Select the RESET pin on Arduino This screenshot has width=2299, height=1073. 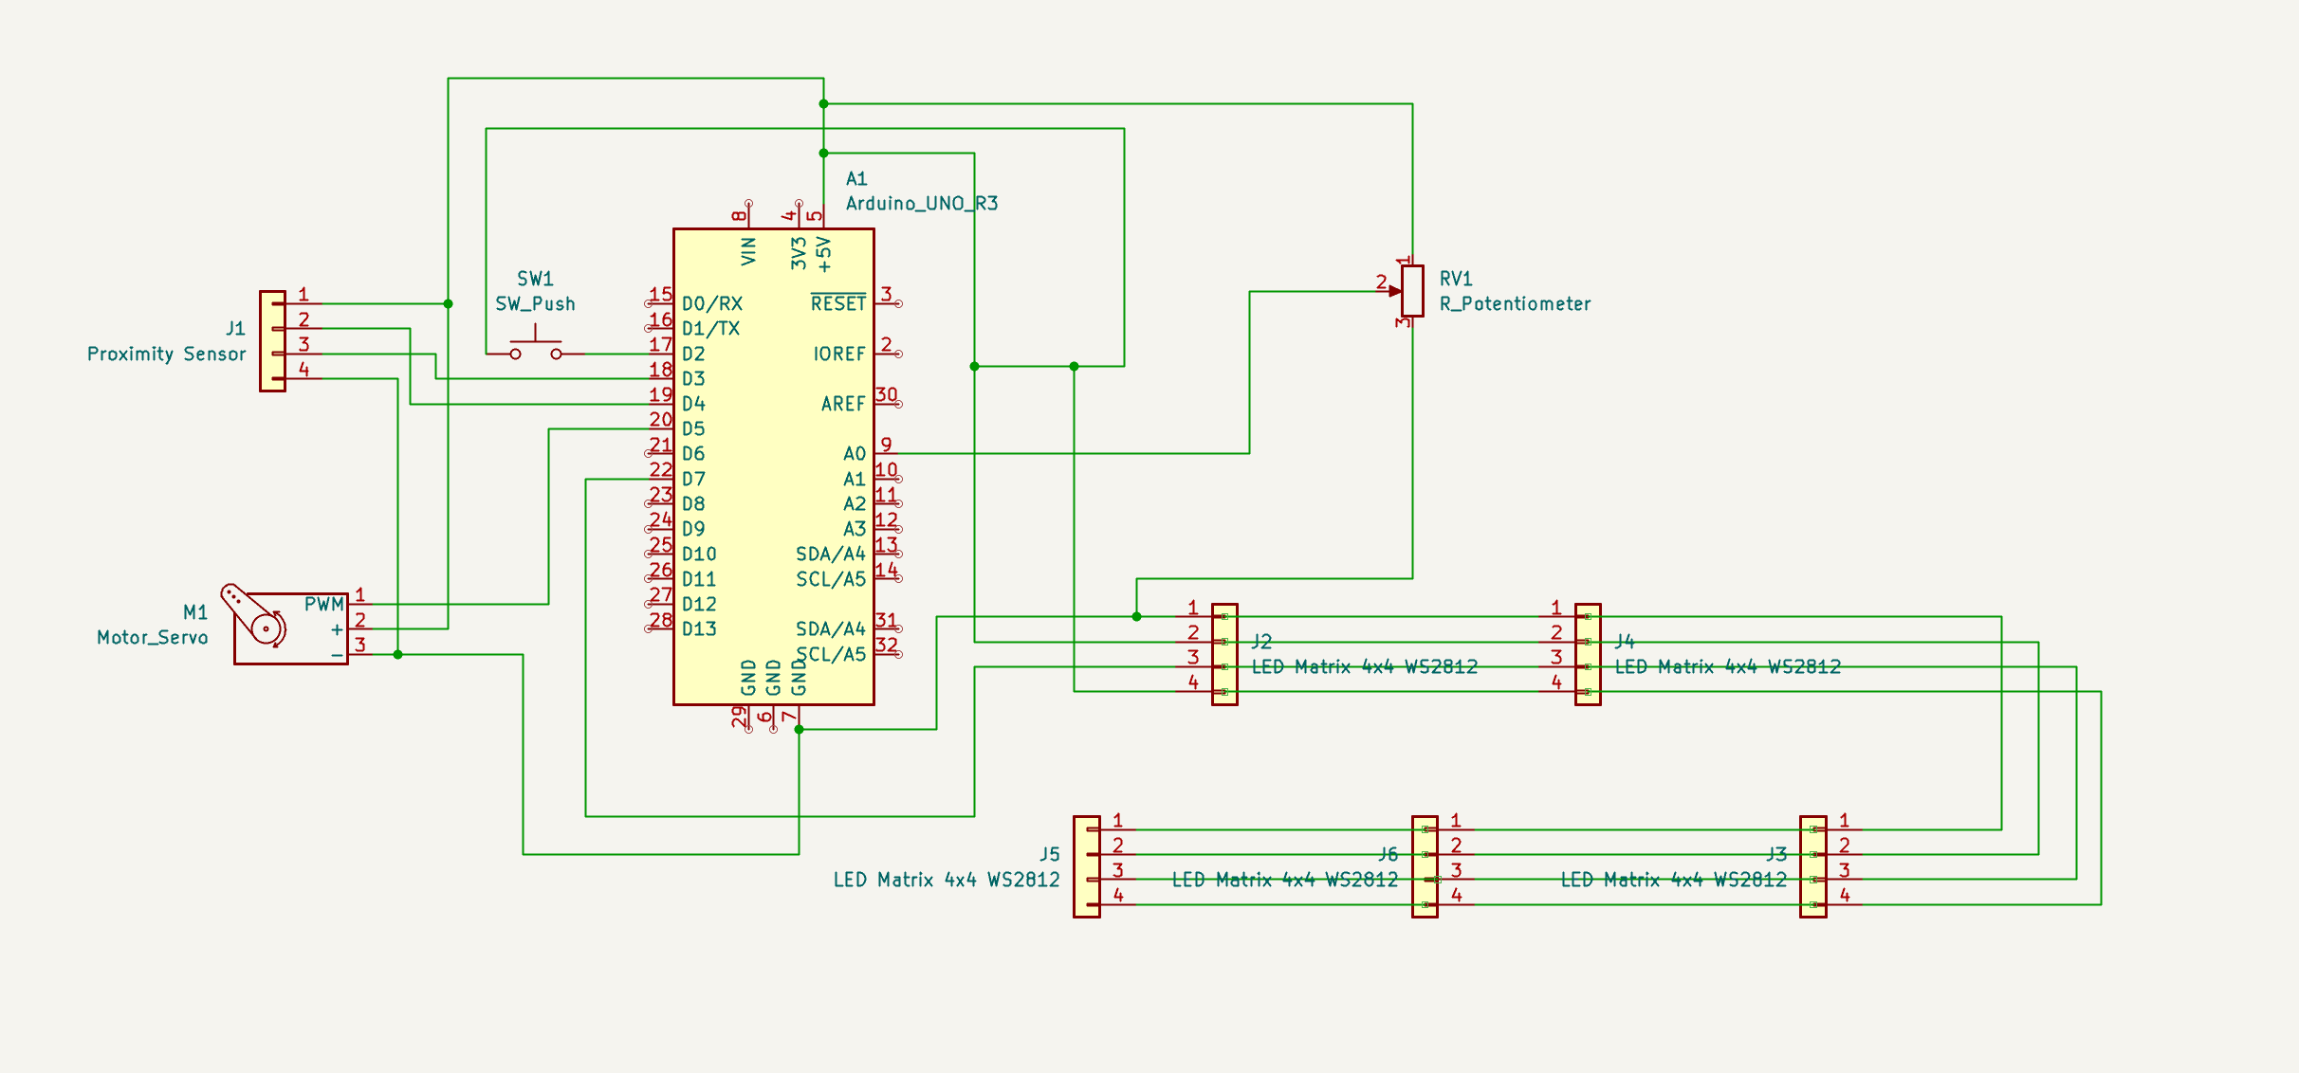pos(888,303)
